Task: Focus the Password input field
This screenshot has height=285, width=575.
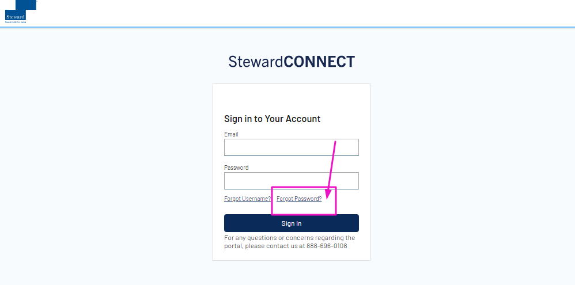Action: (291, 181)
